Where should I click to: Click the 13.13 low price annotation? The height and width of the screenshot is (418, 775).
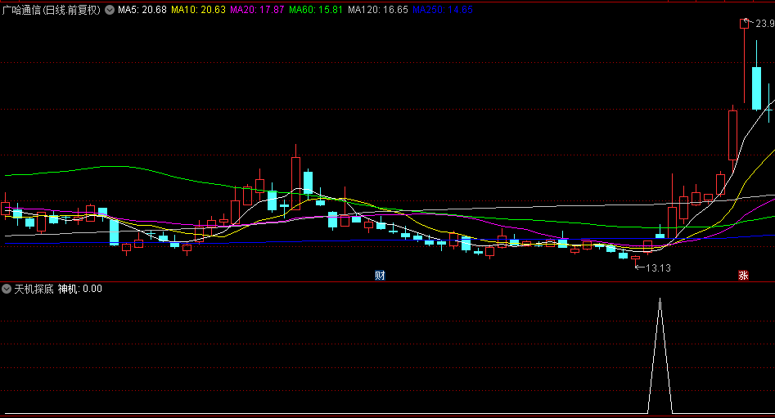(658, 268)
